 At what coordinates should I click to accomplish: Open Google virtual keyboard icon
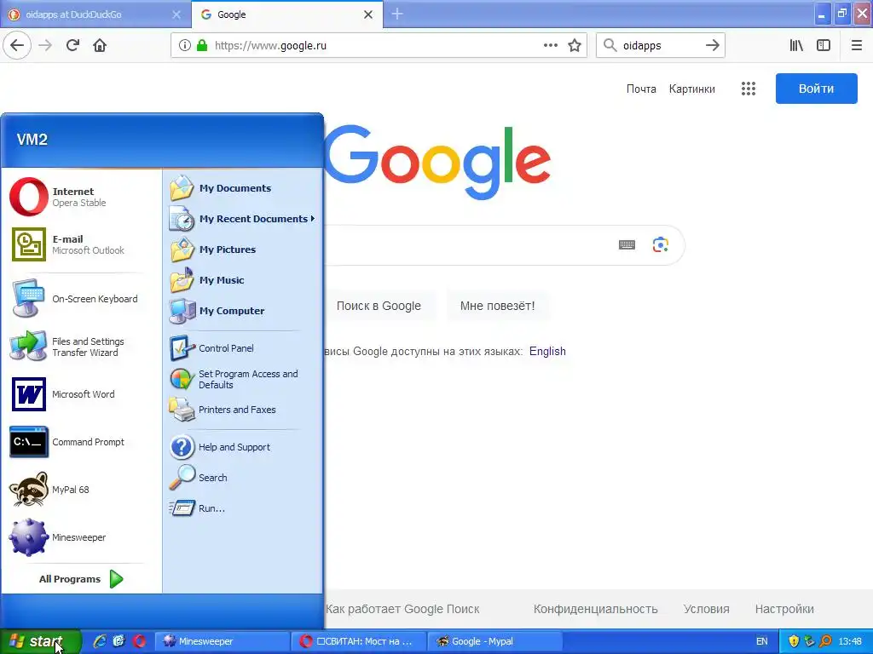point(627,244)
